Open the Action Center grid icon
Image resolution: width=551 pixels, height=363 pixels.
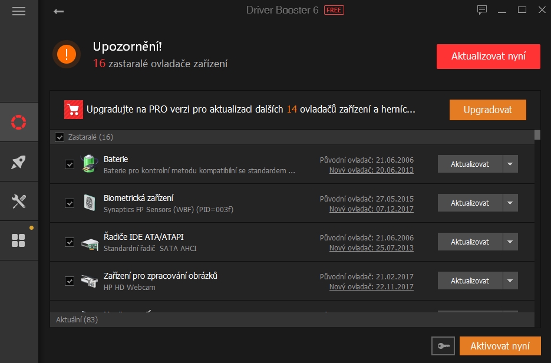[18, 240]
